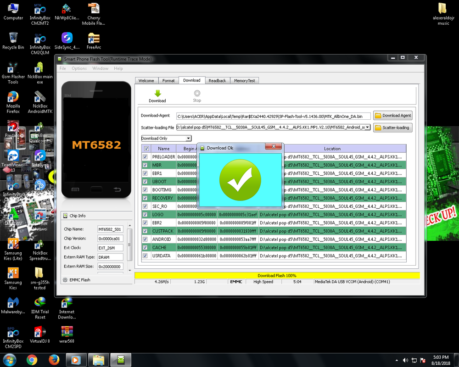Image resolution: width=459 pixels, height=367 pixels.
Task: Click the Scatter-loading browse button
Action: 393,128
